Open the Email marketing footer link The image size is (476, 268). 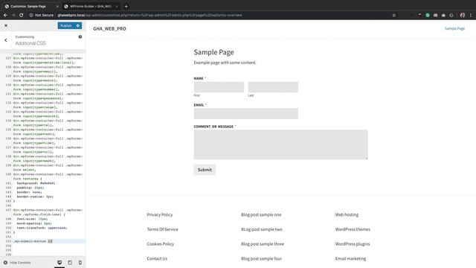click(x=350, y=258)
